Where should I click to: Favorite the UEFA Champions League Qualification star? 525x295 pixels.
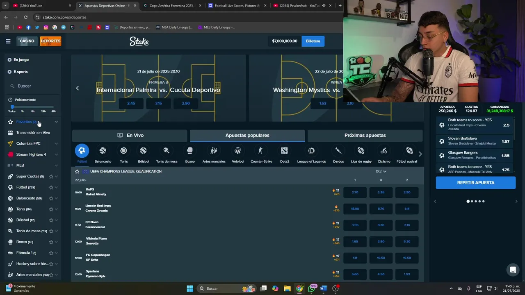point(77,171)
